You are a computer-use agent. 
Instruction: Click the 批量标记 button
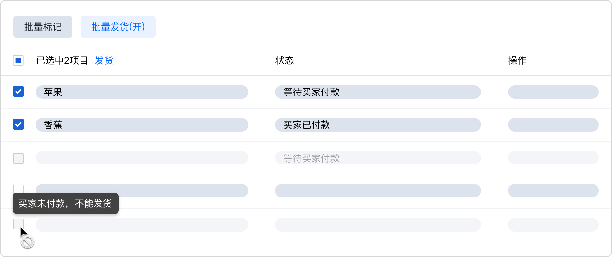[x=43, y=27]
